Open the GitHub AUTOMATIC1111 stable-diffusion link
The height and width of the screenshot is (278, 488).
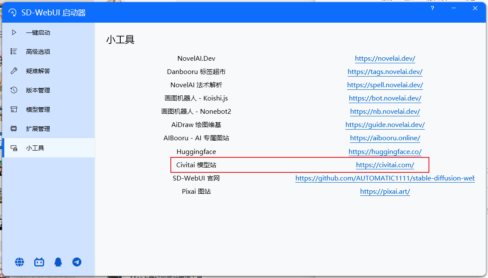[385, 178]
